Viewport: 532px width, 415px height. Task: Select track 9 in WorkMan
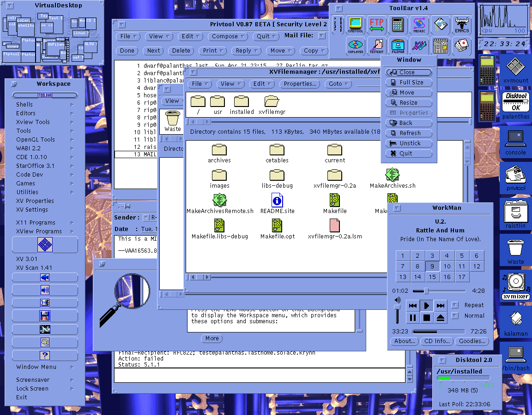point(432,266)
